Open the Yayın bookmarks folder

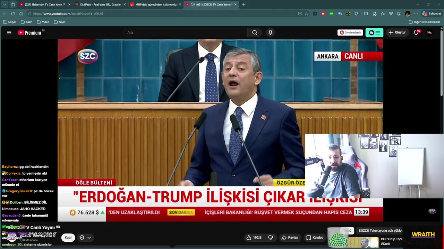[x=60, y=22]
